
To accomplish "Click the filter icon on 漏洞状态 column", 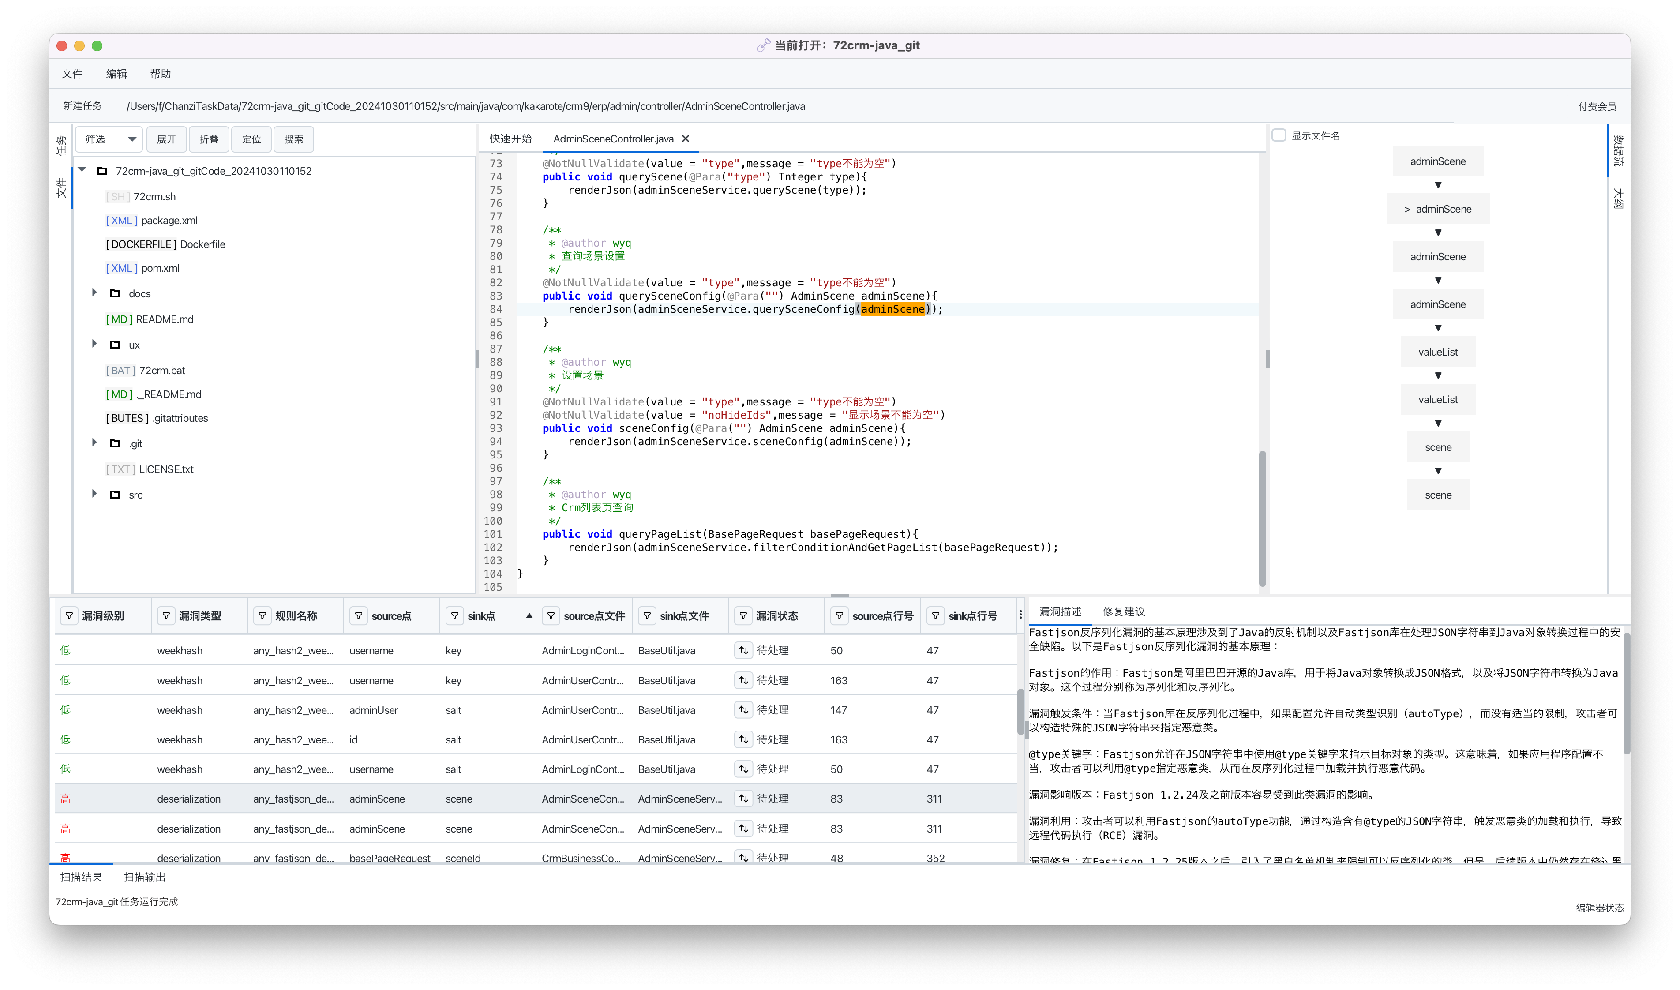I will point(743,616).
